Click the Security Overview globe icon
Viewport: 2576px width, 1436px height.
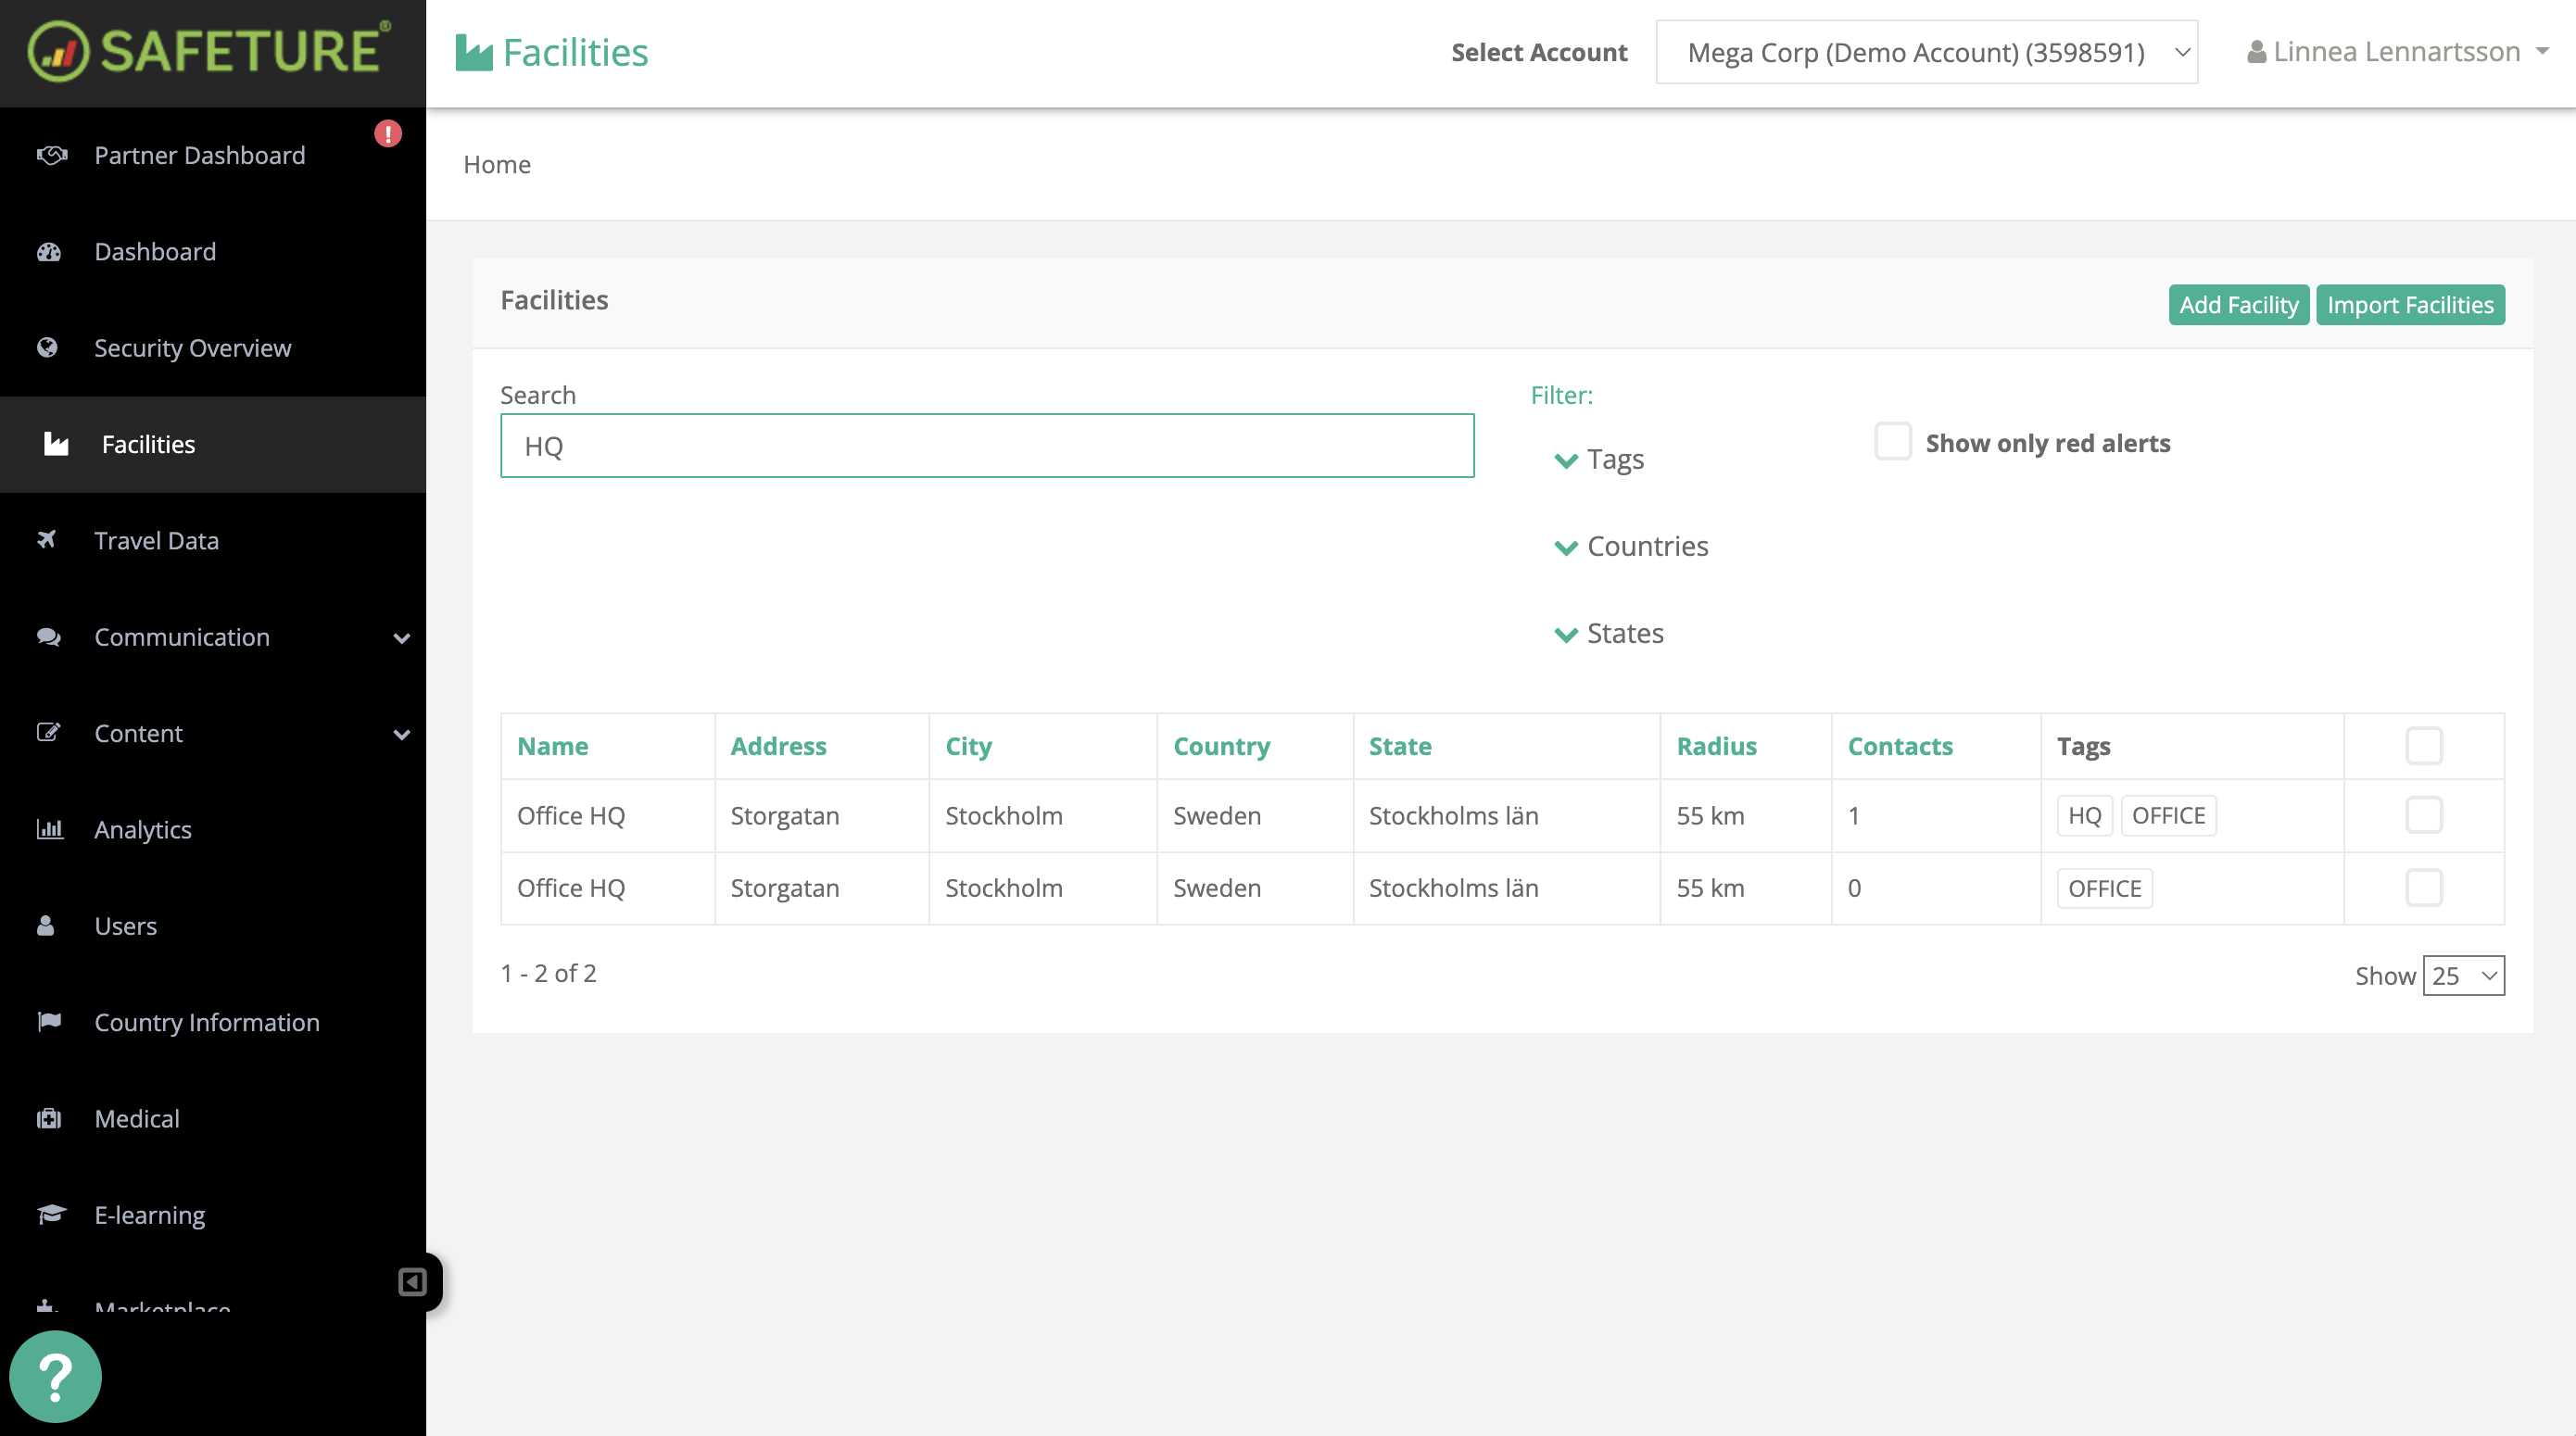[47, 348]
